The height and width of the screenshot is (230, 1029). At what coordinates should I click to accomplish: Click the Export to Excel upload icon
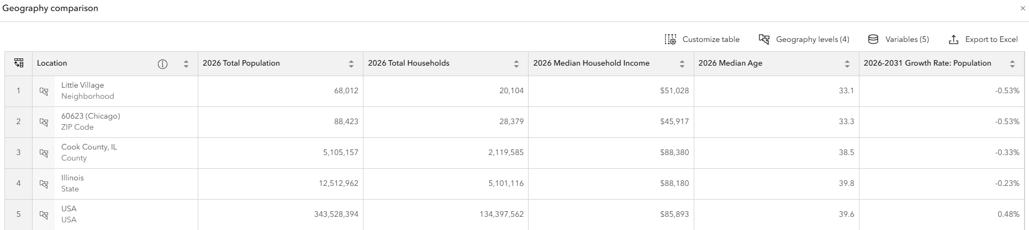[x=953, y=39]
